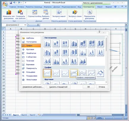This screenshot has width=129, height=121.
Task: Choose the basic line chart thumbnail
Action: [47, 73]
